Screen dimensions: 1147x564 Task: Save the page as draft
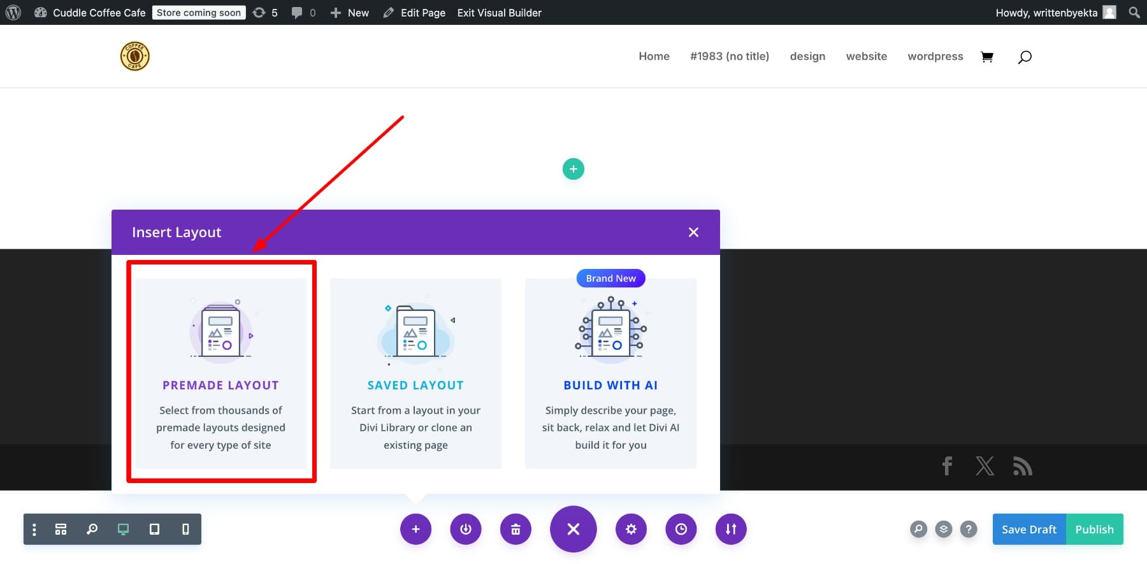1029,529
